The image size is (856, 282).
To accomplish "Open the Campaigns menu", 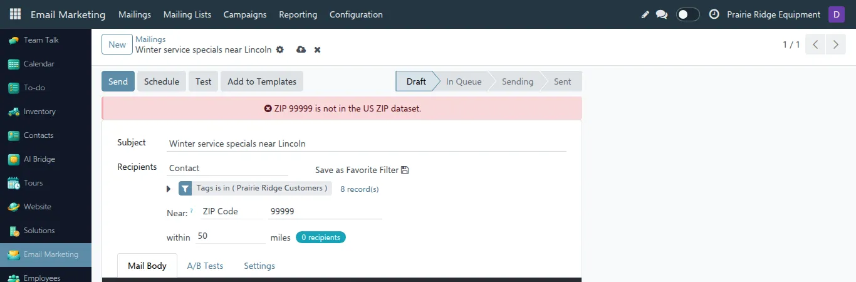I will point(245,14).
